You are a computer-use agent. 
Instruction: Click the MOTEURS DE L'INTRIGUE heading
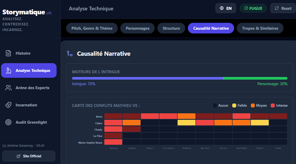(96, 72)
